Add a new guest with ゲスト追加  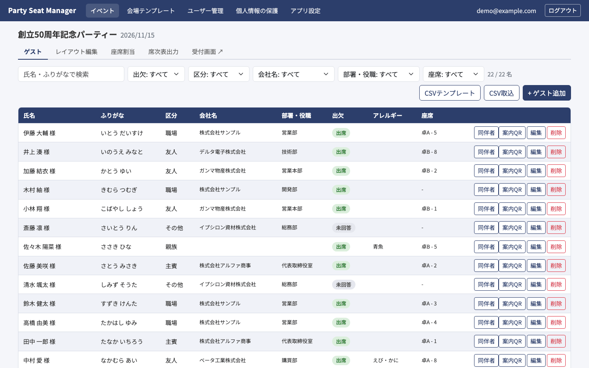(x=546, y=93)
